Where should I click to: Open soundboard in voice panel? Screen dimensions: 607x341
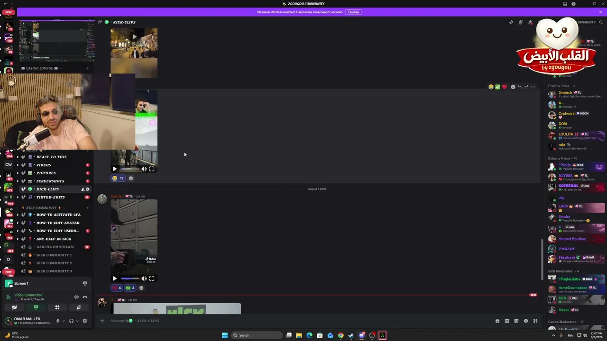[x=79, y=307]
